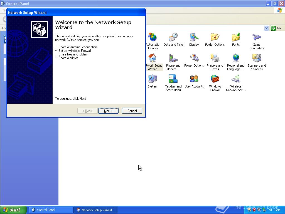Viewport: 285px width, 214px height.
Task: Click the red security shield tray icon
Action: [254, 210]
